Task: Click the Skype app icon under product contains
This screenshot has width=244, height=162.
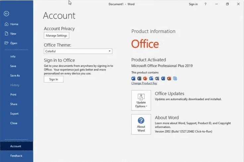Action: [x=175, y=79]
